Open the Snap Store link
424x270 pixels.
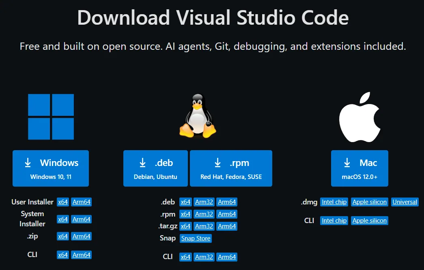[x=196, y=238]
